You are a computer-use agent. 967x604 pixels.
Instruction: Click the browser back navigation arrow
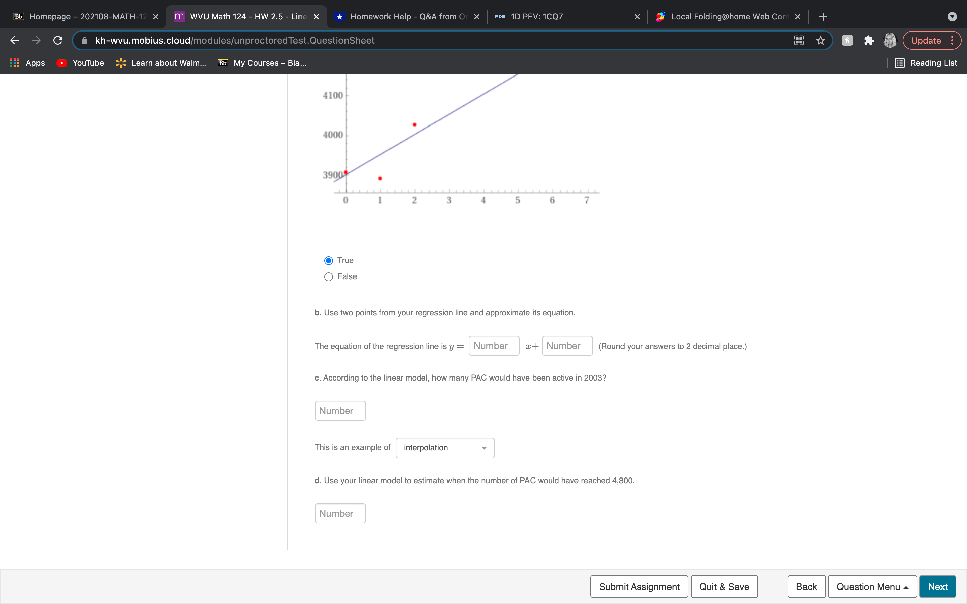click(x=14, y=40)
